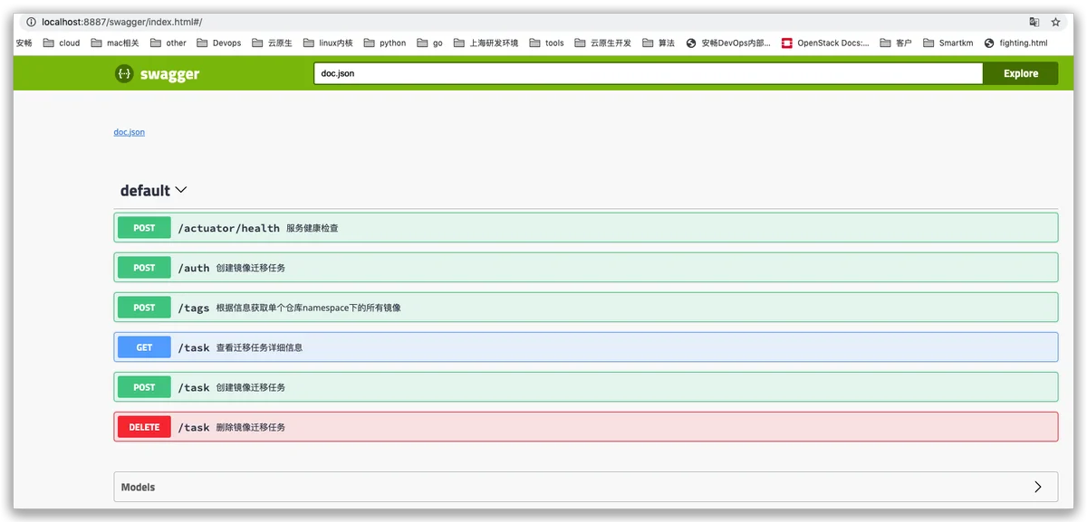
Task: Click the POST badge of /tags
Action: tap(144, 308)
